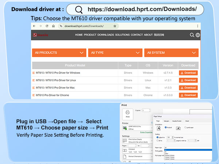Click the Pages from field
The width and height of the screenshot is (219, 164).
[131, 145]
